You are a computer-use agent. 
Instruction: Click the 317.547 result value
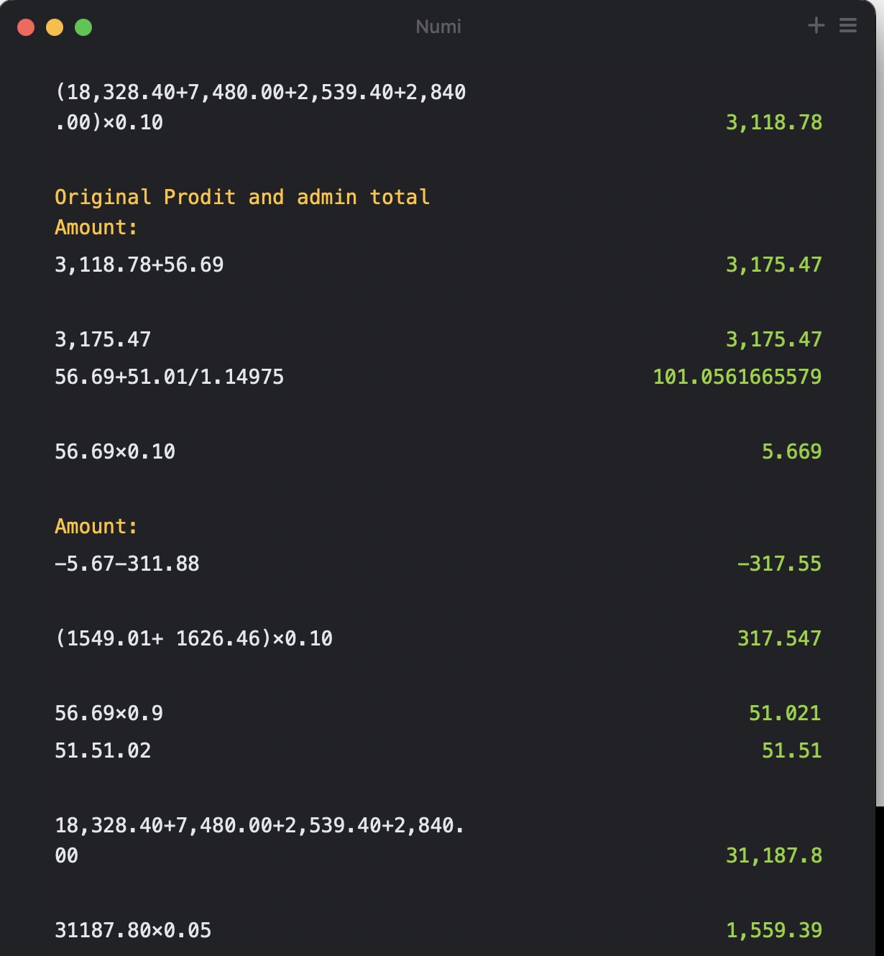[779, 638]
